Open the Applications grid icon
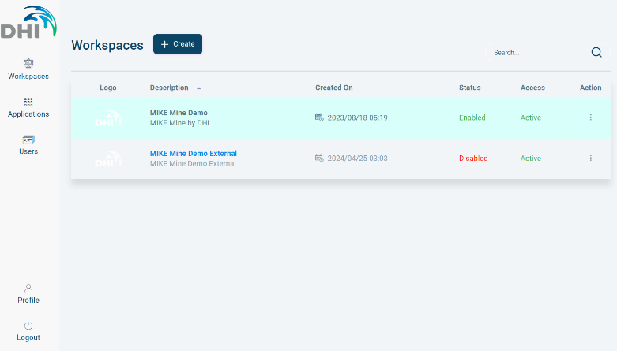This screenshot has height=351, width=617. (28, 103)
